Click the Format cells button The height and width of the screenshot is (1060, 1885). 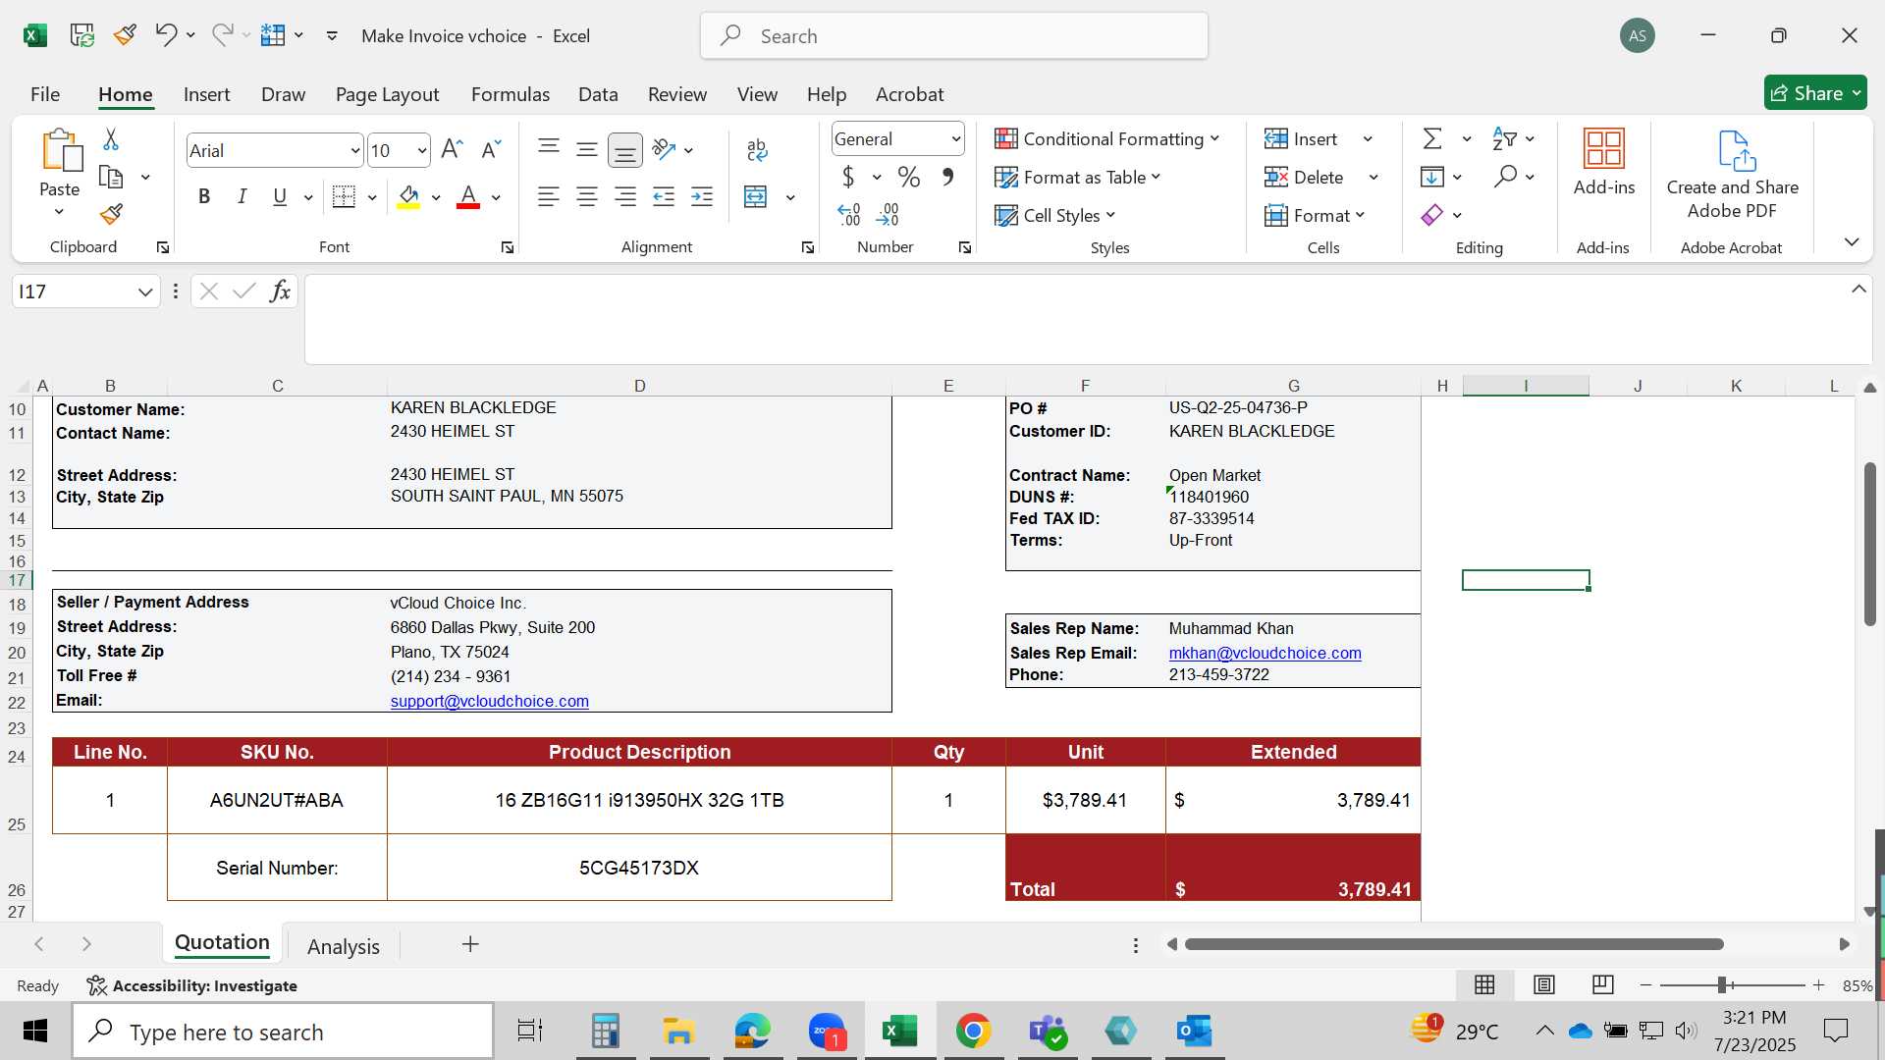click(x=1314, y=215)
